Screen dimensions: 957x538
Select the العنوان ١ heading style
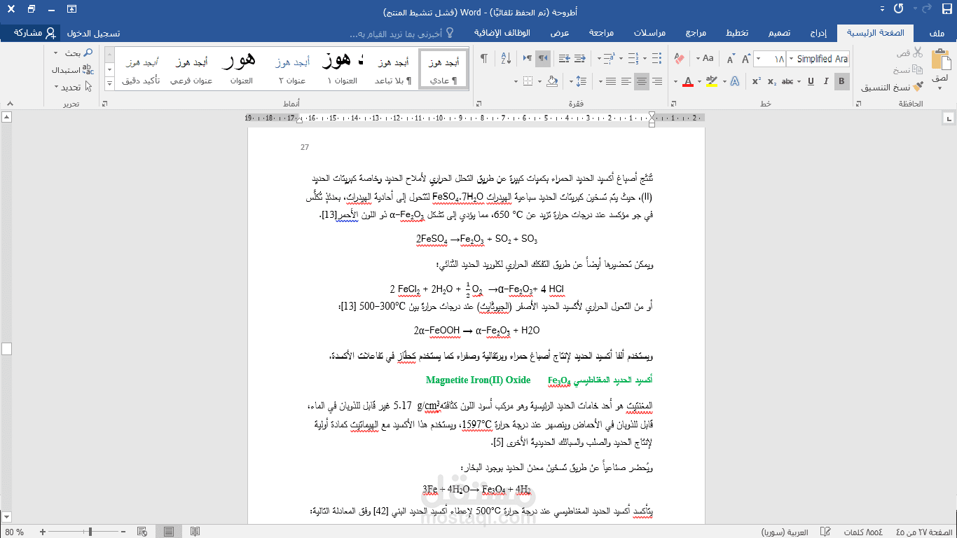click(342, 69)
